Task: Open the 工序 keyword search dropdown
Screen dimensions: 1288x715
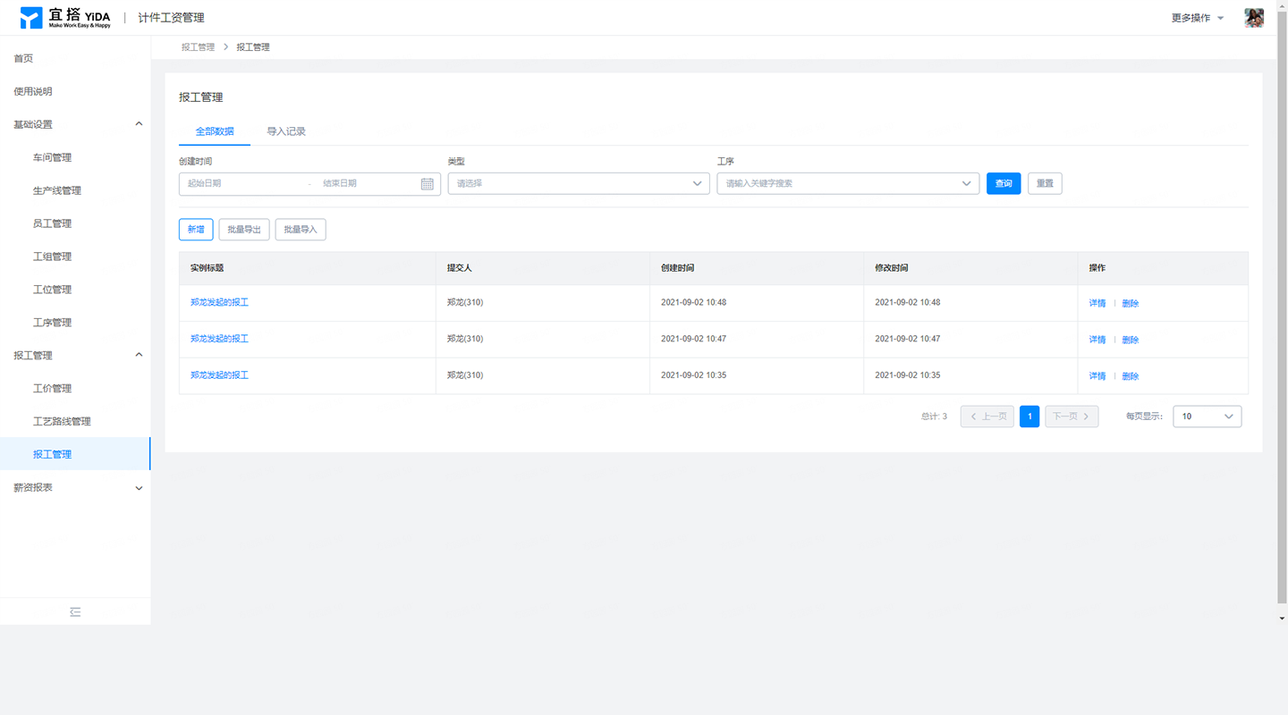Action: point(848,183)
